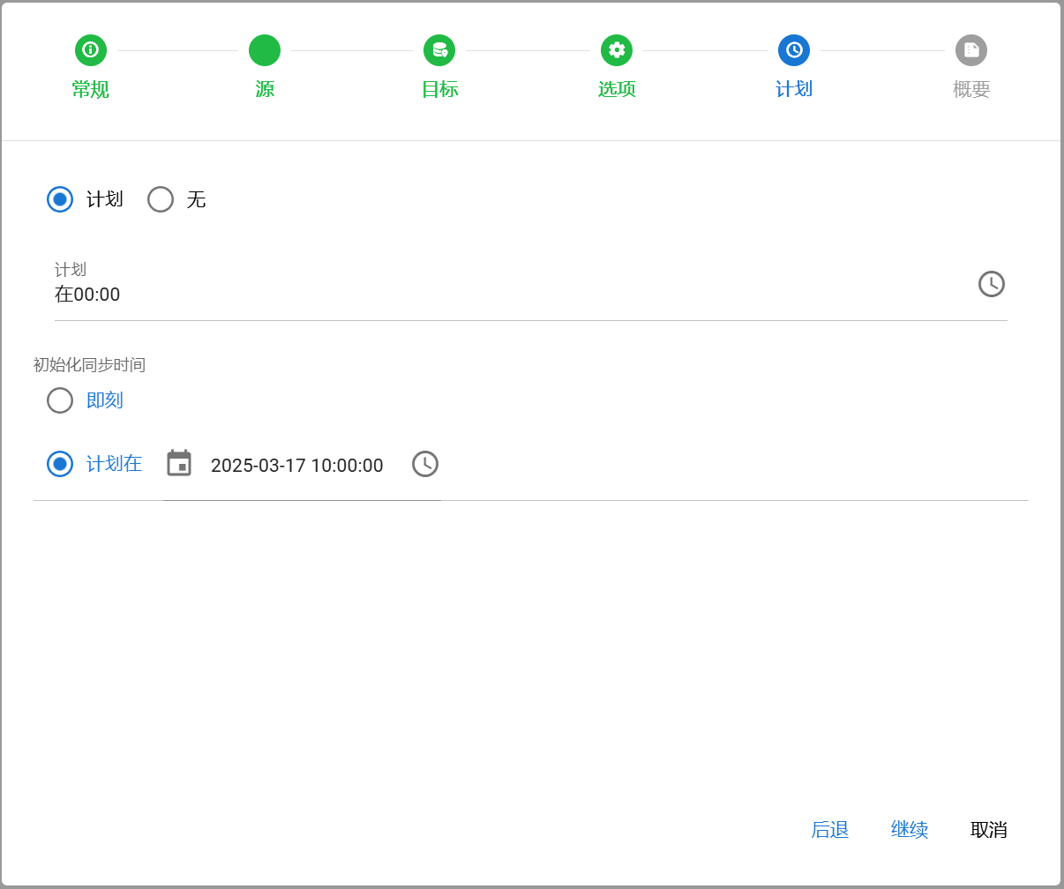
Task: Edit the 2025-03-17 10:00:00 datetime field
Action: [x=296, y=466]
